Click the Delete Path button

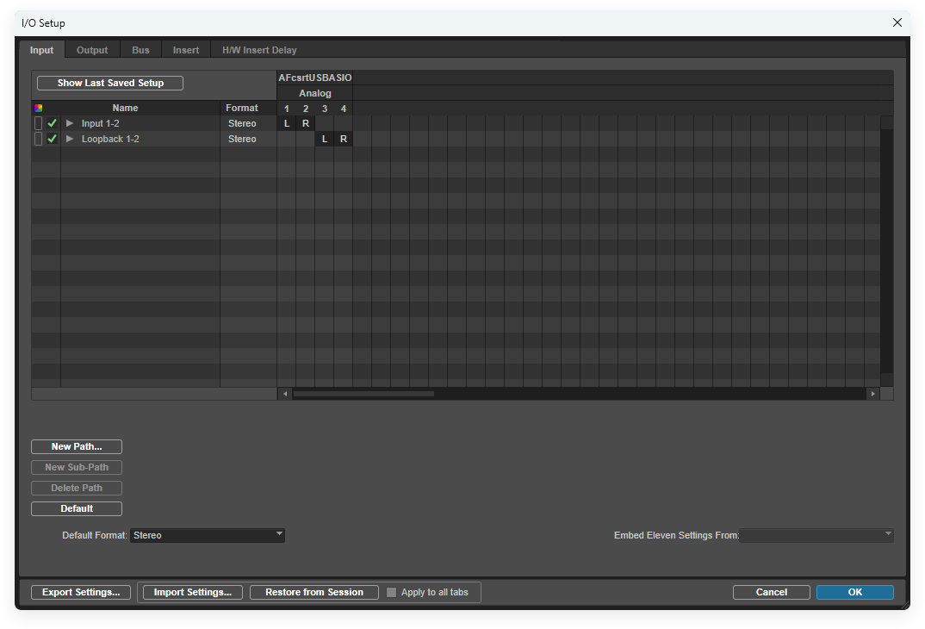[77, 488]
